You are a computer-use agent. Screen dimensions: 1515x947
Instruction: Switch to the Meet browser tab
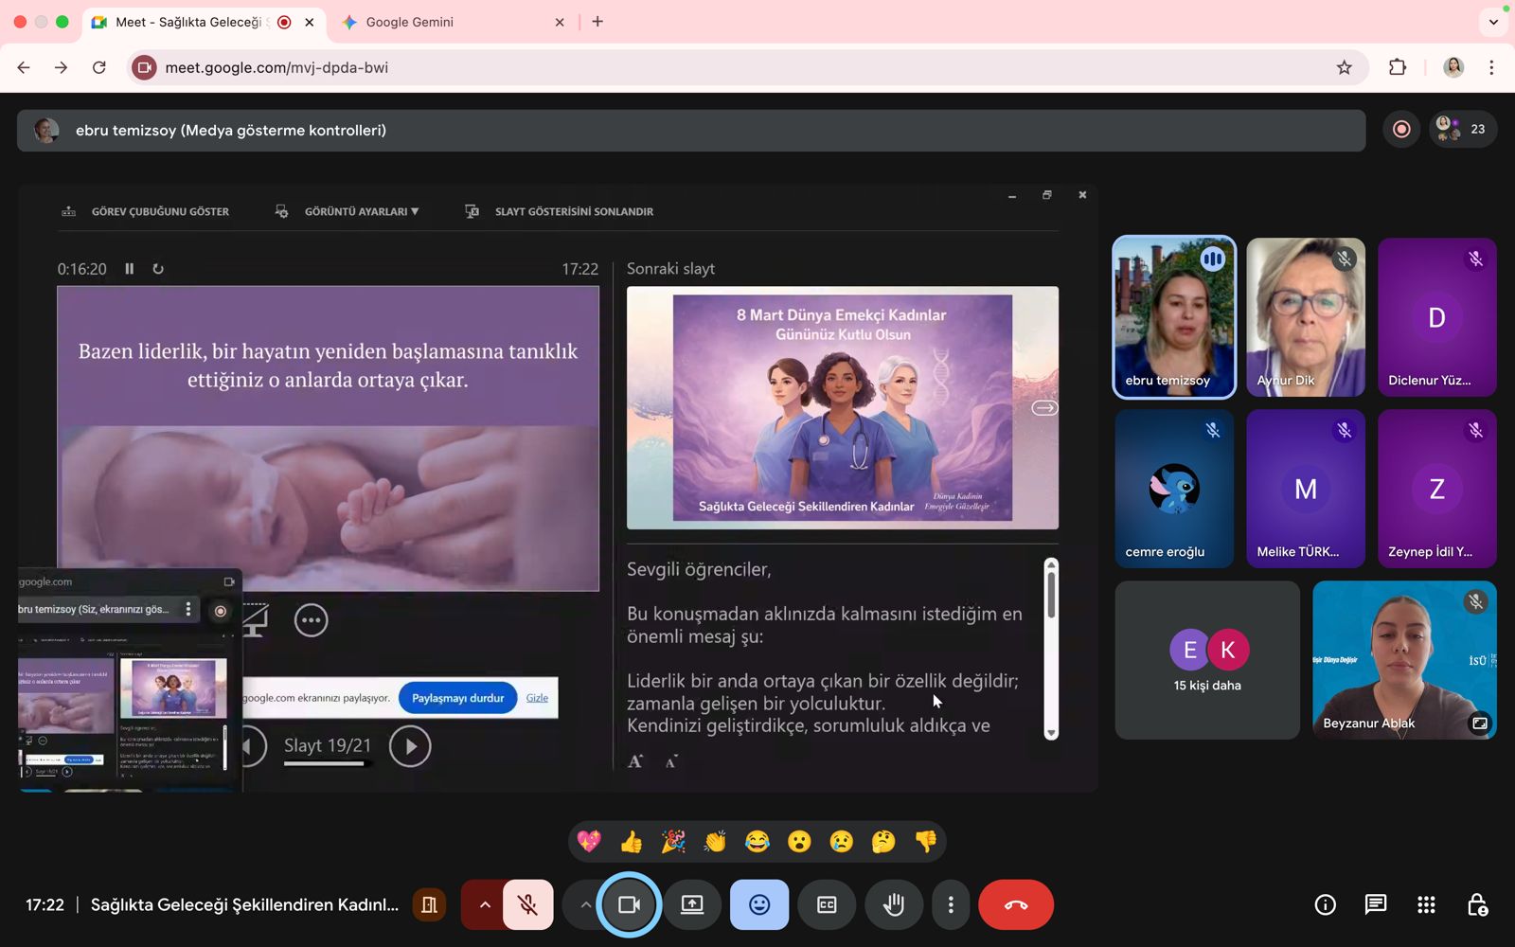click(x=189, y=22)
